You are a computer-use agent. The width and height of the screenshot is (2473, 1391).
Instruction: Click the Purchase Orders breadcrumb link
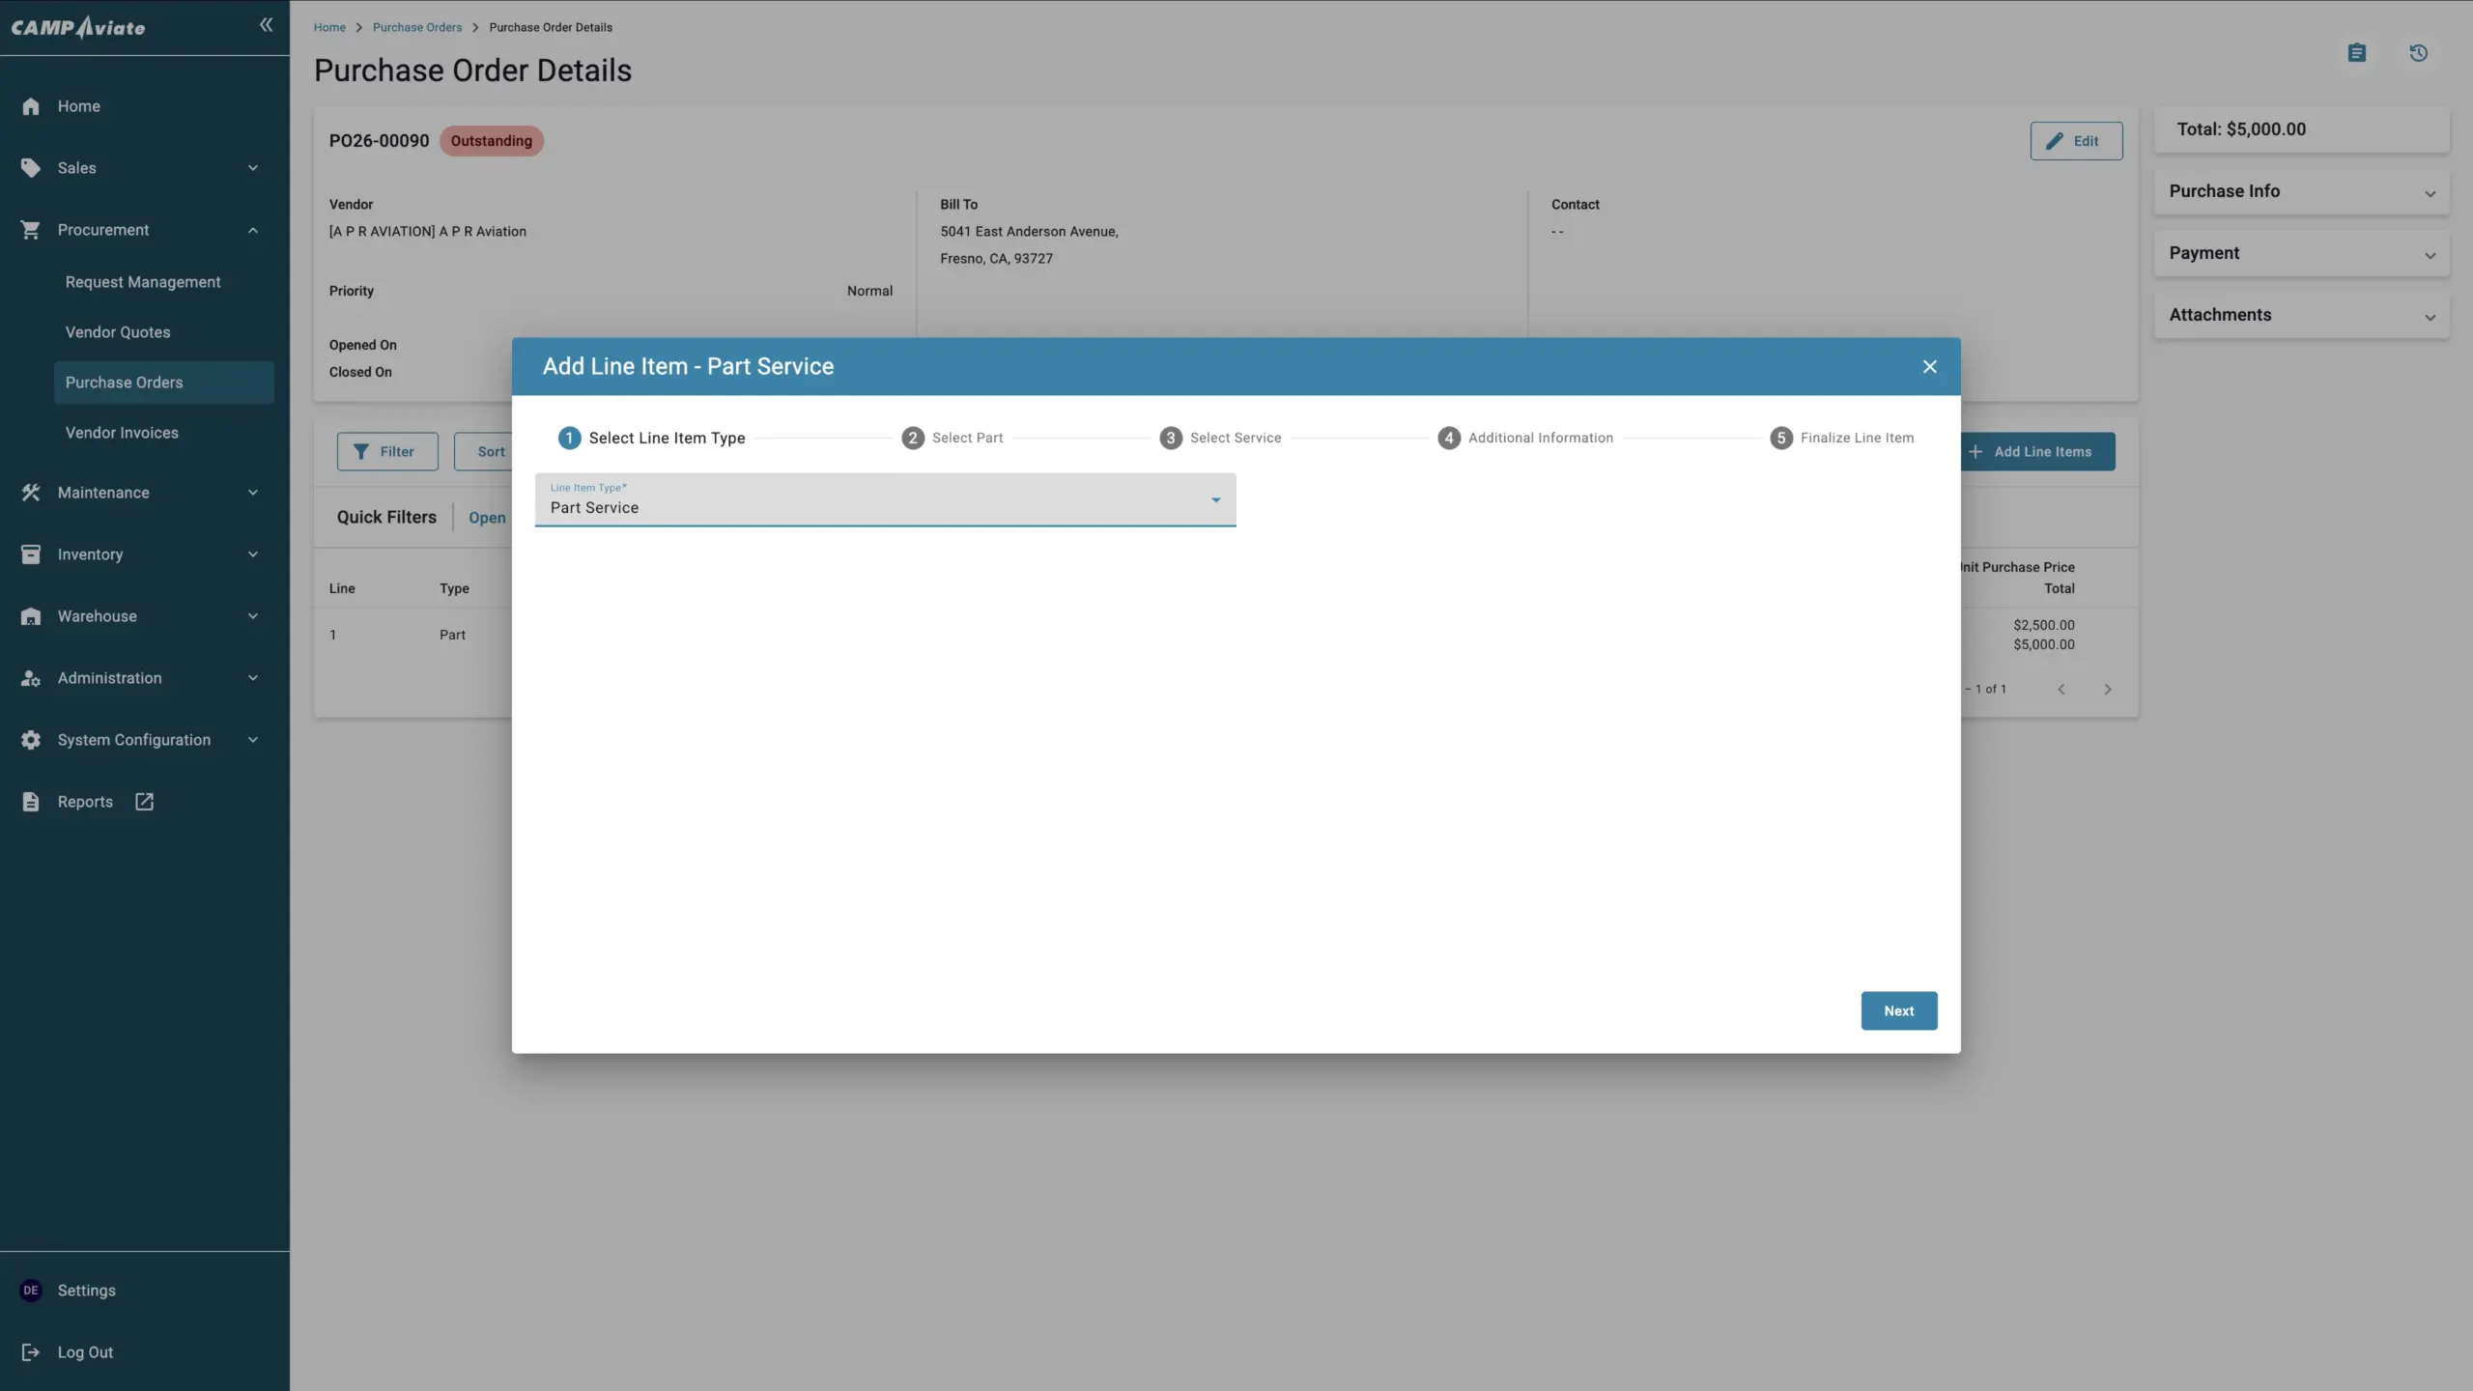(417, 27)
